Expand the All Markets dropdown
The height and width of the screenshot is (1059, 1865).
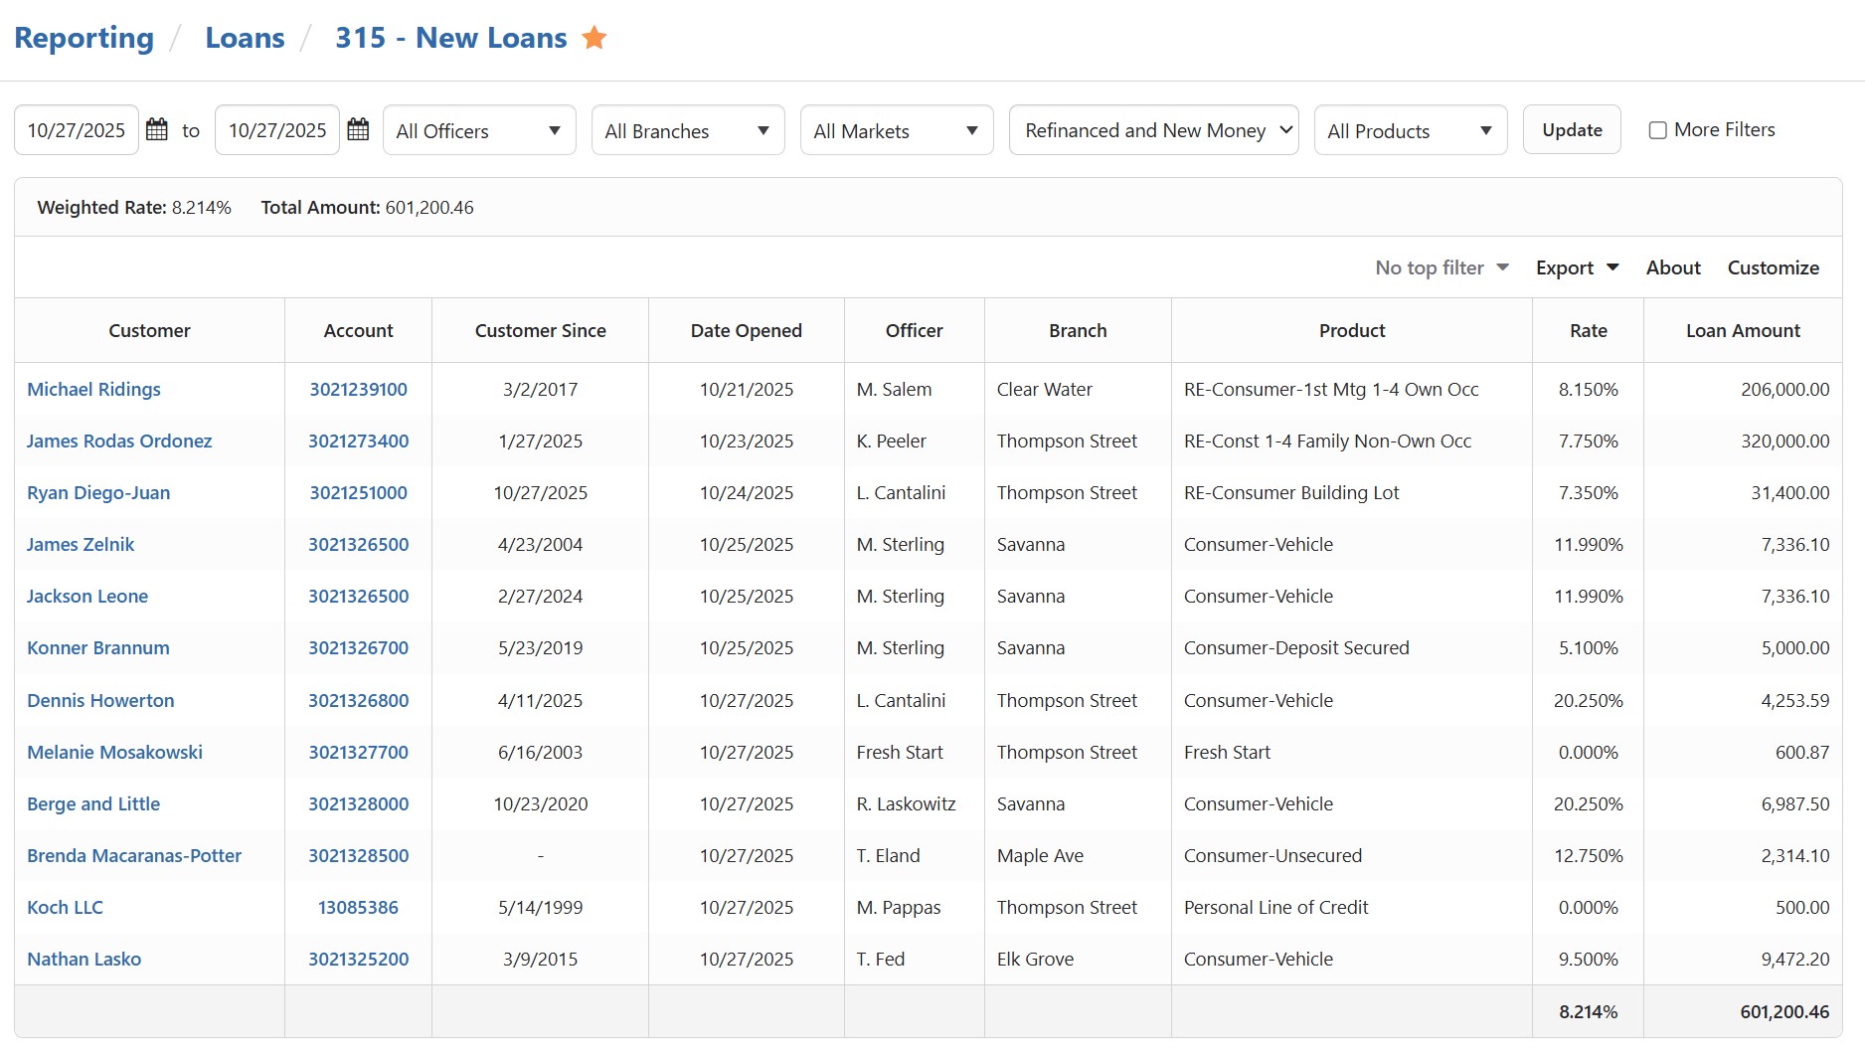(896, 130)
